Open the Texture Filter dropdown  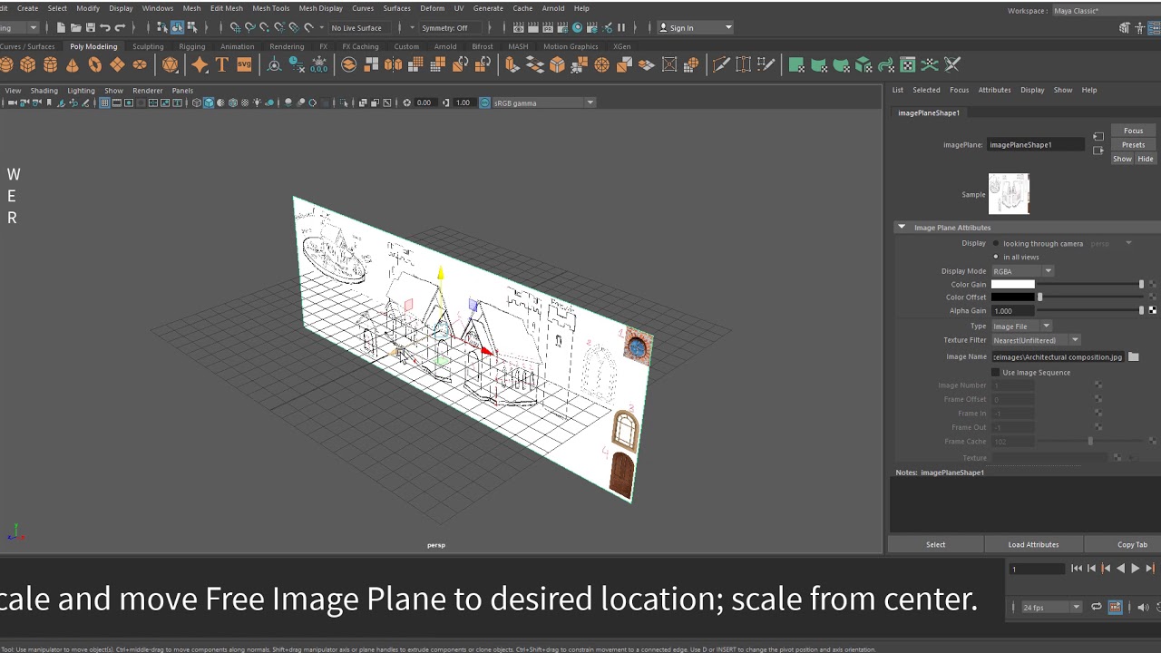click(x=1036, y=340)
